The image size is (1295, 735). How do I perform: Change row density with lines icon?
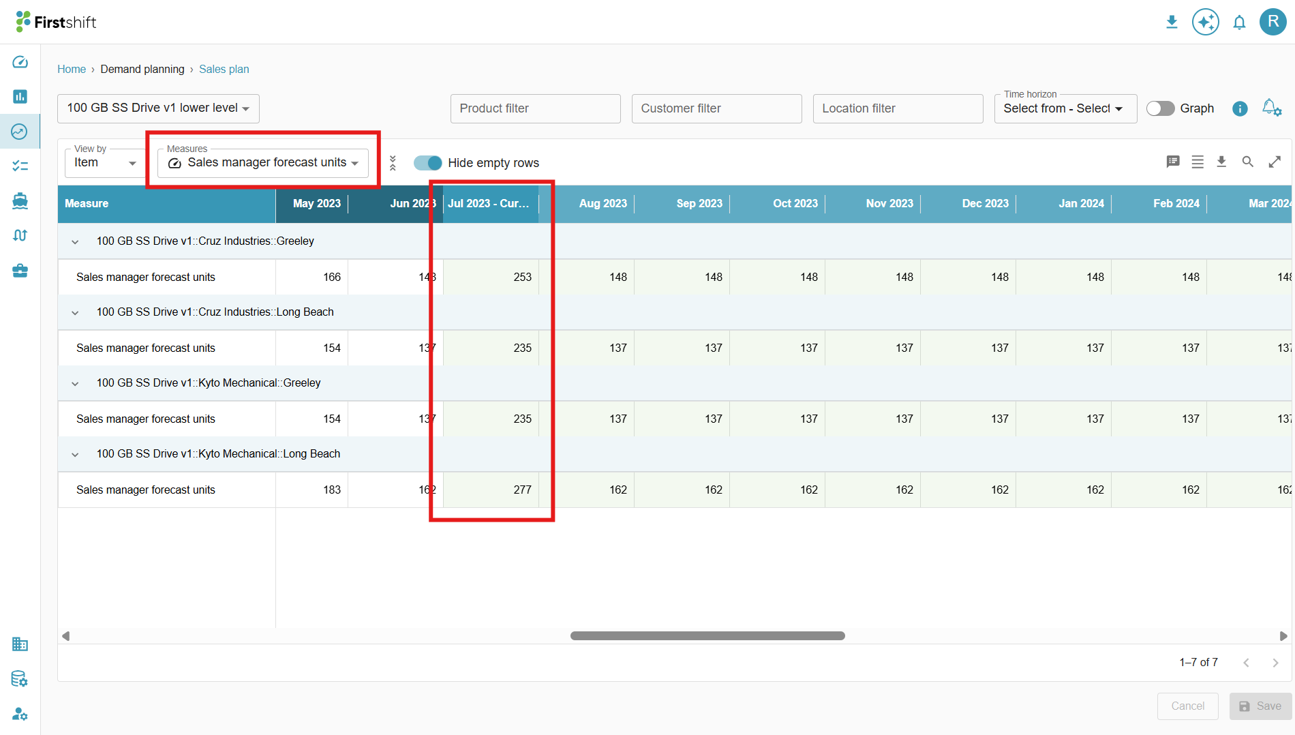[x=1198, y=162]
